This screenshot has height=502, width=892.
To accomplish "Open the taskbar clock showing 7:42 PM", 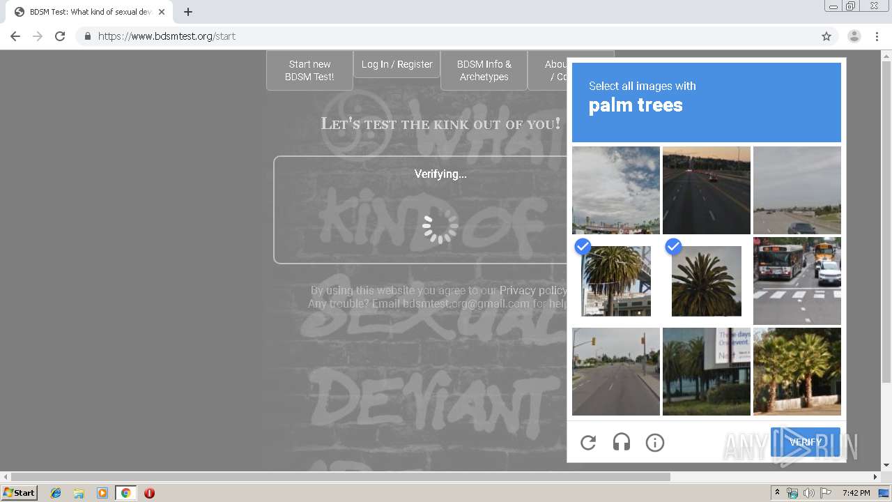I will pos(856,493).
